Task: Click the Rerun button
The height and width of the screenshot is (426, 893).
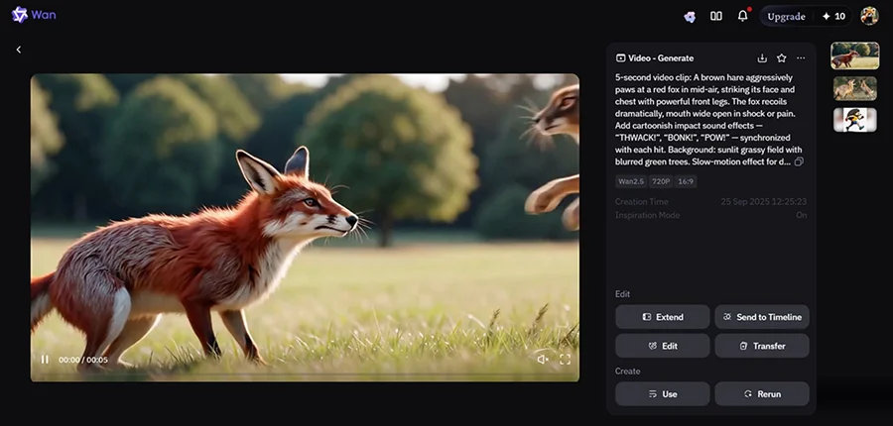Action: point(762,393)
